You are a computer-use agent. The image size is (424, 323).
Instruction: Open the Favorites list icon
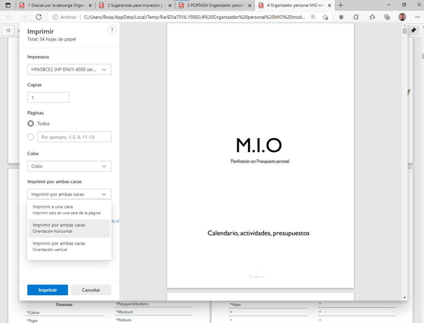pos(372,17)
